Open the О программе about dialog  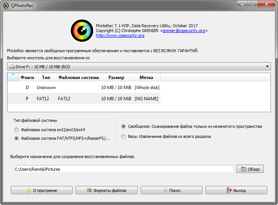tap(42, 190)
